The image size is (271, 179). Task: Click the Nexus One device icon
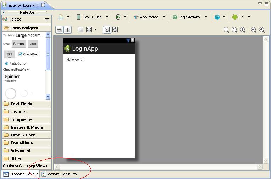tap(78, 17)
